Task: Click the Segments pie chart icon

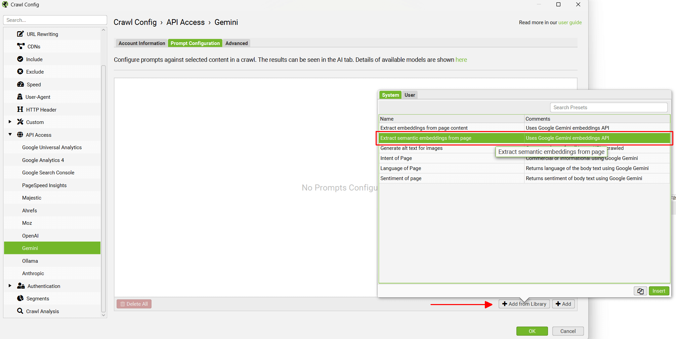Action: tap(20, 298)
